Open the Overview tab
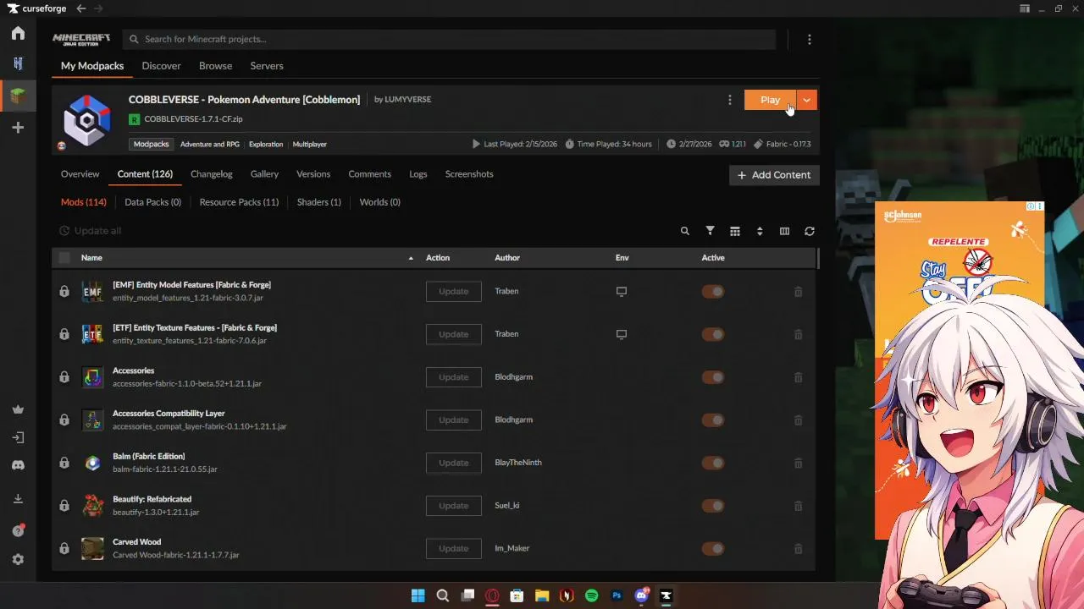The image size is (1084, 609). pyautogui.click(x=80, y=174)
